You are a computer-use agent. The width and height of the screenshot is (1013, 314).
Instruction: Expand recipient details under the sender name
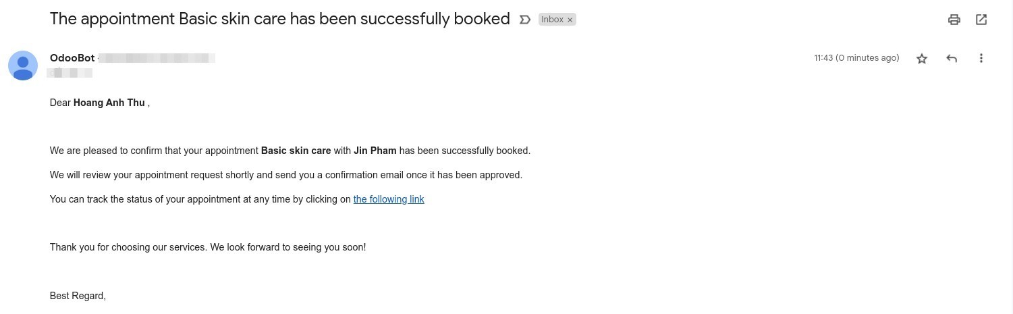70,73
